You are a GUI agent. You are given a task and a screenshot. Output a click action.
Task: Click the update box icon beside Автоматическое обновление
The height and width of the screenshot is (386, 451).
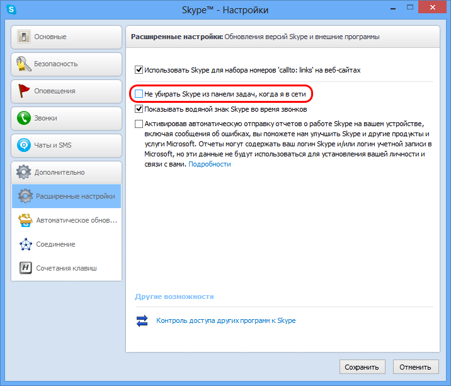25,220
